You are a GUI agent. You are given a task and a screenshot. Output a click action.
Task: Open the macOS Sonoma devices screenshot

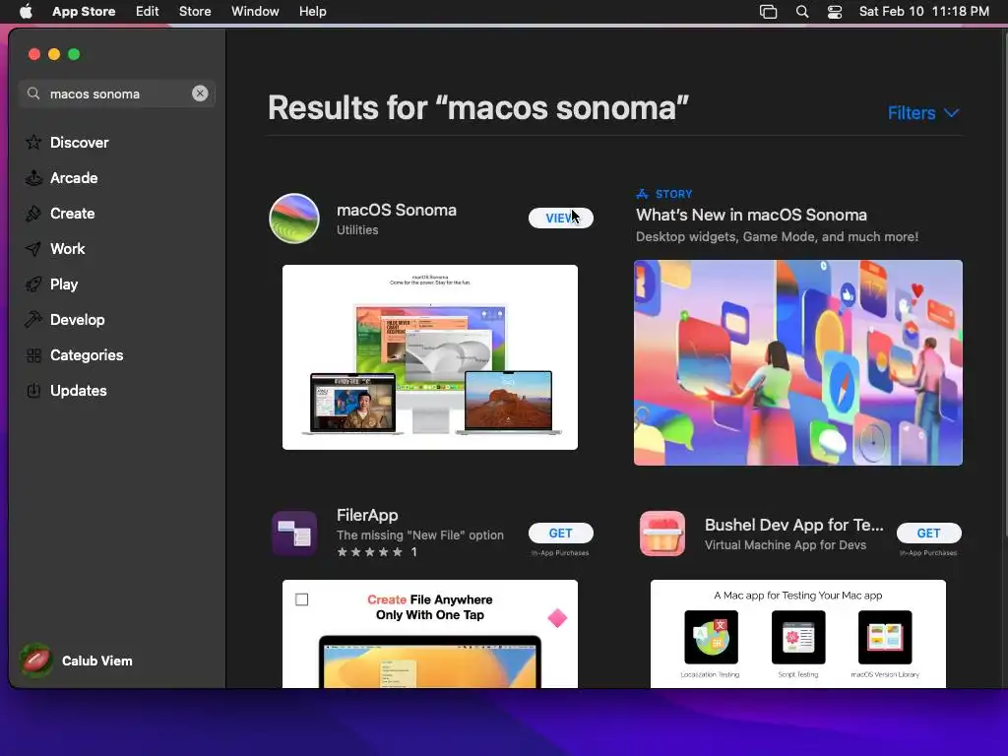point(430,356)
